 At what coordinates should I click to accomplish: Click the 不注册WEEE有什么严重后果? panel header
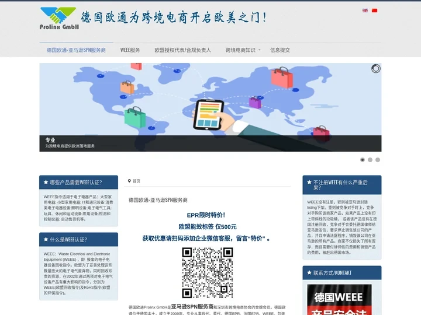tap(342, 185)
